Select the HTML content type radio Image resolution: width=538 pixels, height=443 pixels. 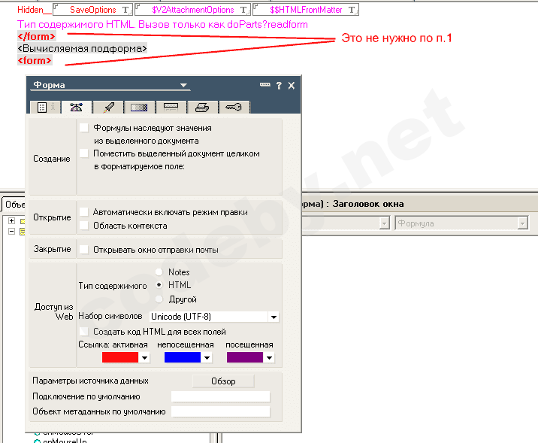(x=159, y=285)
